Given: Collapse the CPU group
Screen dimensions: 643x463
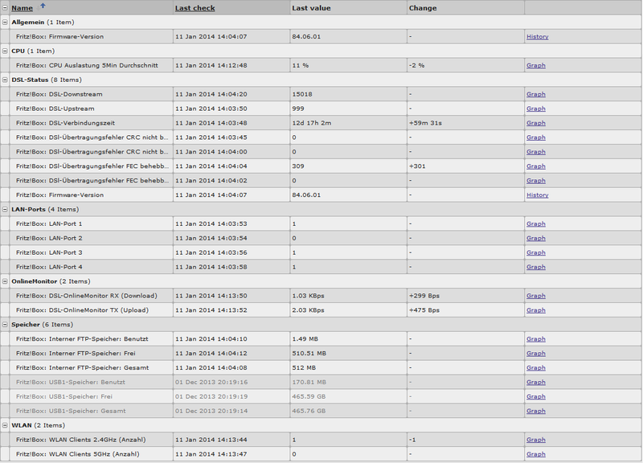Looking at the screenshot, I should point(5,51).
